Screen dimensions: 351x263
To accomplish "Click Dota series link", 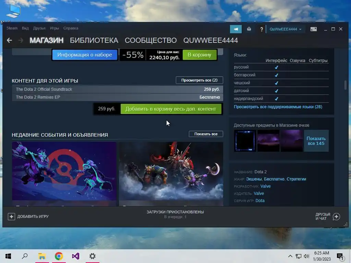I will click(260, 200).
